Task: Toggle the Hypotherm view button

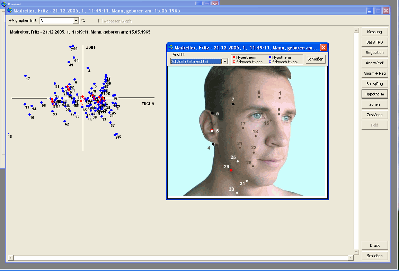Action: pyautogui.click(x=374, y=94)
